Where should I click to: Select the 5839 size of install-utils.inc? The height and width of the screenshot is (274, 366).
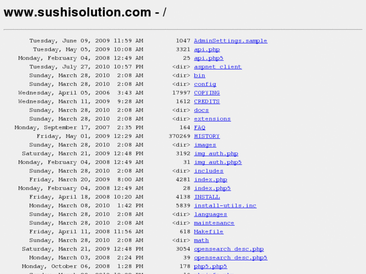(x=183, y=206)
